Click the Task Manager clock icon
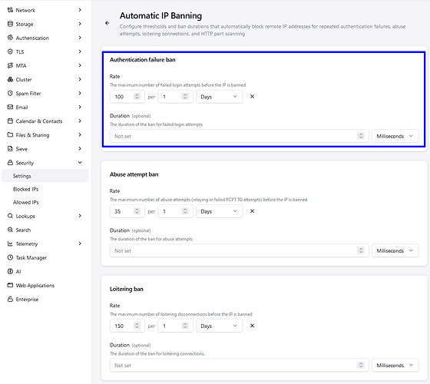Image resolution: width=430 pixels, height=384 pixels. tap(10, 257)
